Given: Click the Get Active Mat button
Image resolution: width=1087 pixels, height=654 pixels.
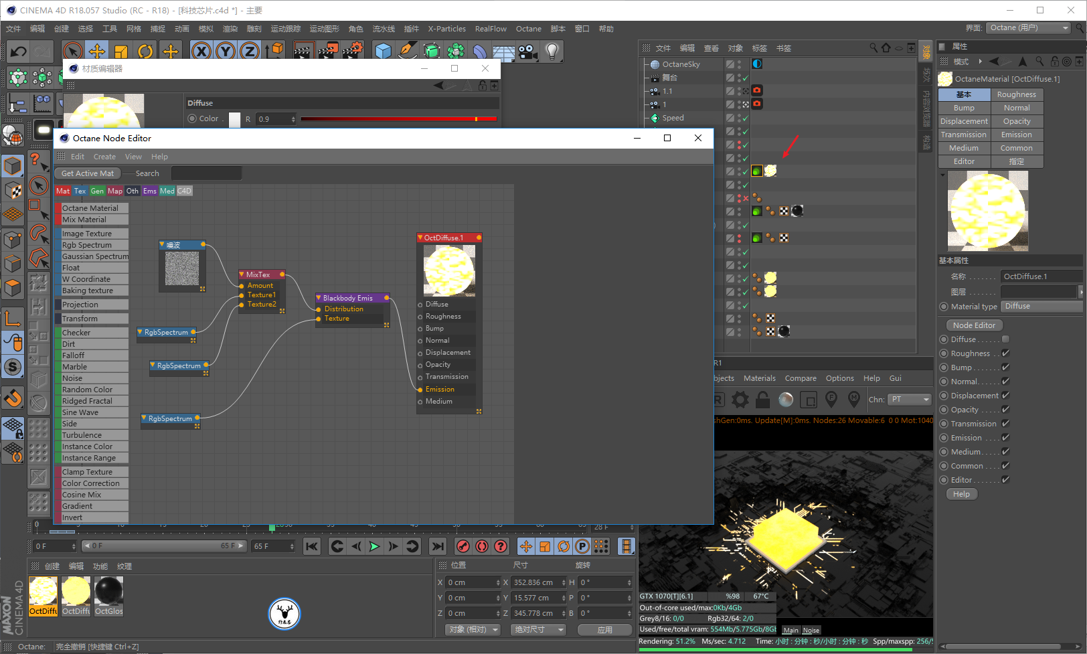Looking at the screenshot, I should [x=88, y=173].
